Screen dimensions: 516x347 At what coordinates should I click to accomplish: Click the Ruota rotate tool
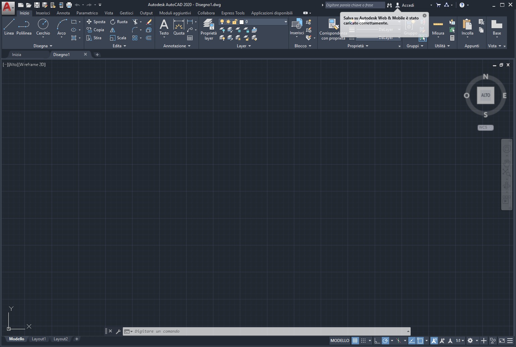(119, 22)
